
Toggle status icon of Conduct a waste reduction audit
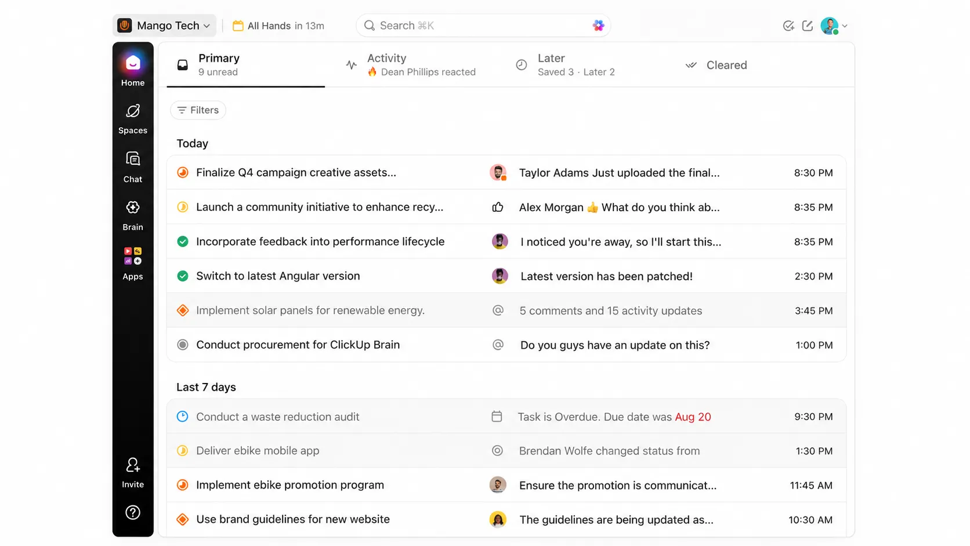tap(183, 417)
